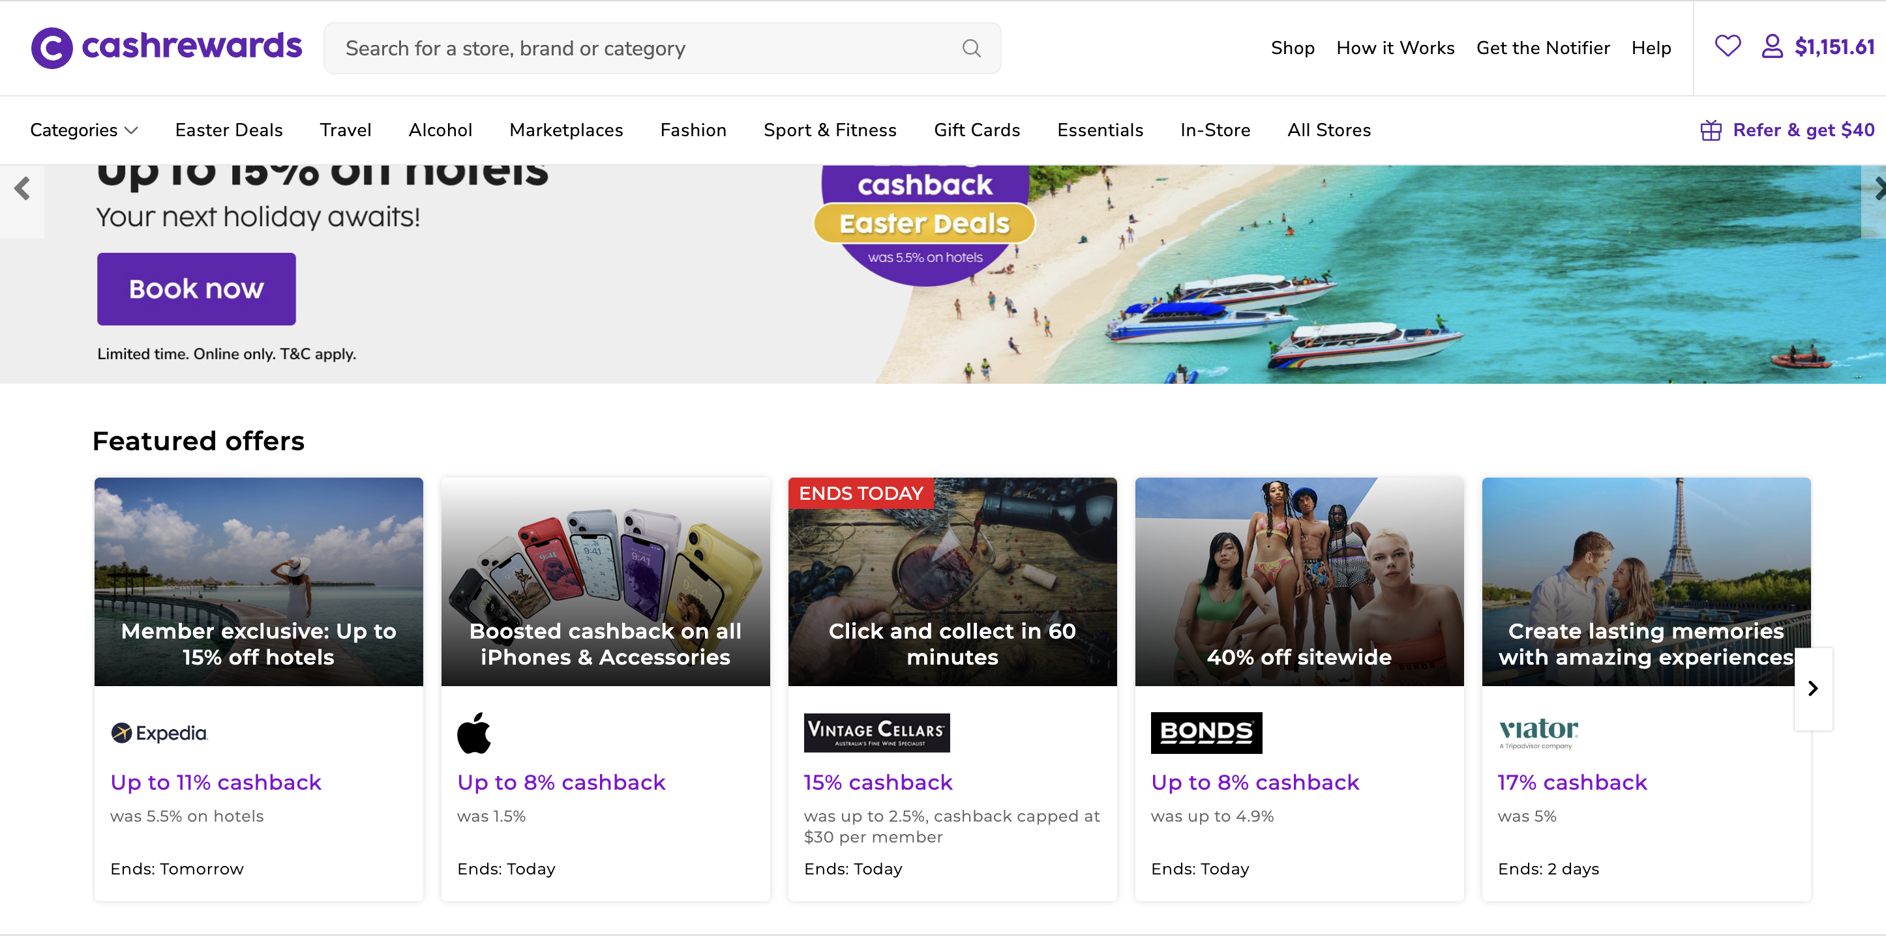1886x937 pixels.
Task: Open the iPhones & Accessories offer image
Action: click(x=605, y=581)
